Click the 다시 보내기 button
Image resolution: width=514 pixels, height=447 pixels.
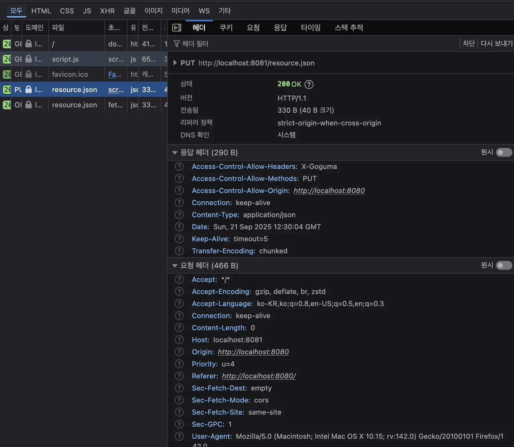coord(496,43)
